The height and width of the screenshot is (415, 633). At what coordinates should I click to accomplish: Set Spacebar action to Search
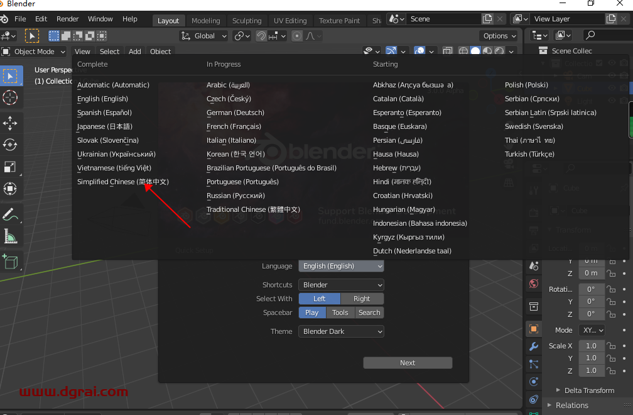pyautogui.click(x=369, y=313)
